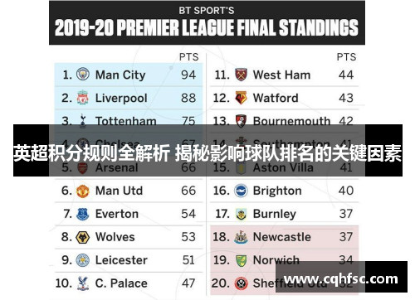415x300 pixels.
Task: Click Man City's 94 points value
Action: (188, 75)
